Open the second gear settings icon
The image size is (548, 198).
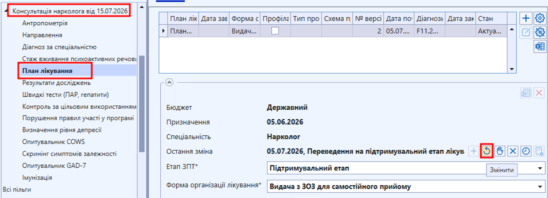(540, 32)
